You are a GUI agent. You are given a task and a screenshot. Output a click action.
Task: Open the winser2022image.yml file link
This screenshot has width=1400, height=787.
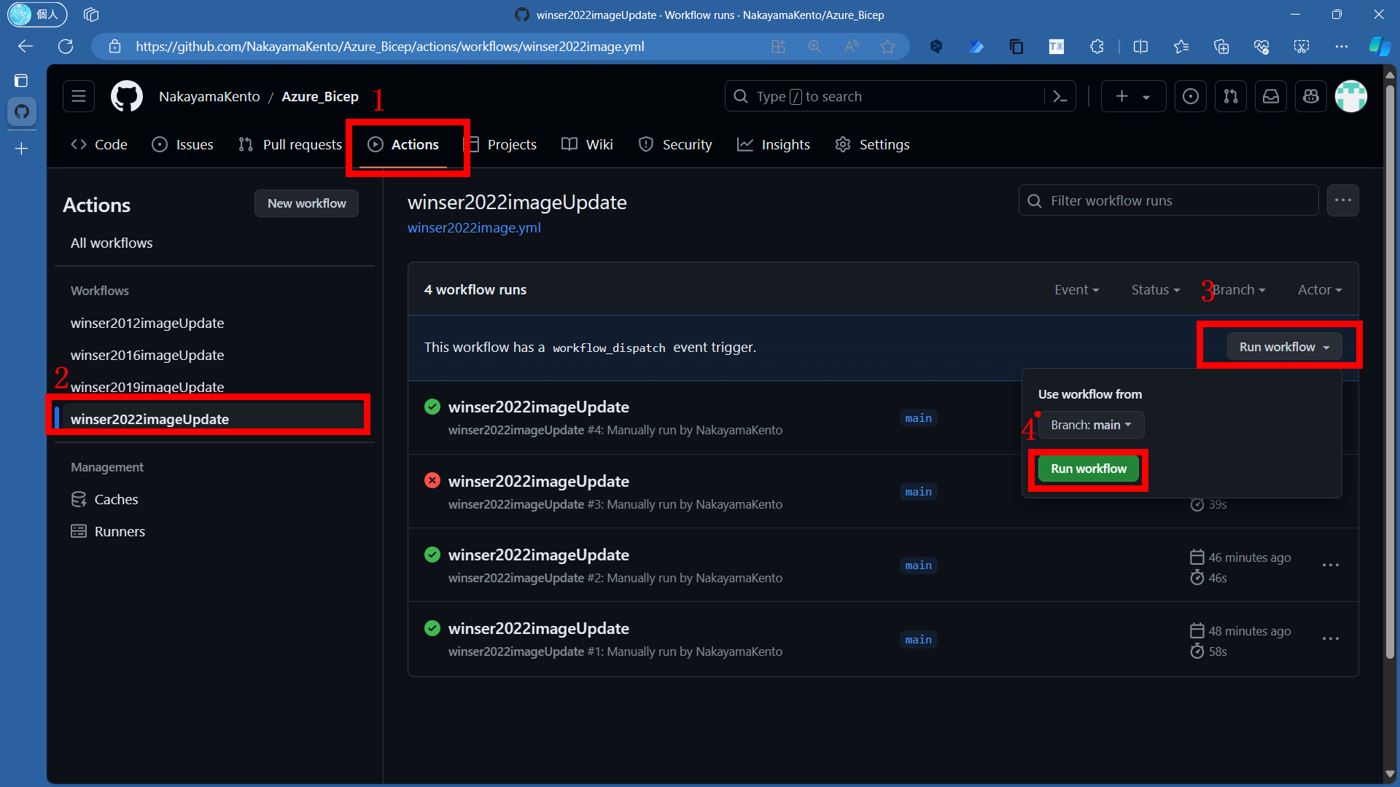(x=474, y=228)
